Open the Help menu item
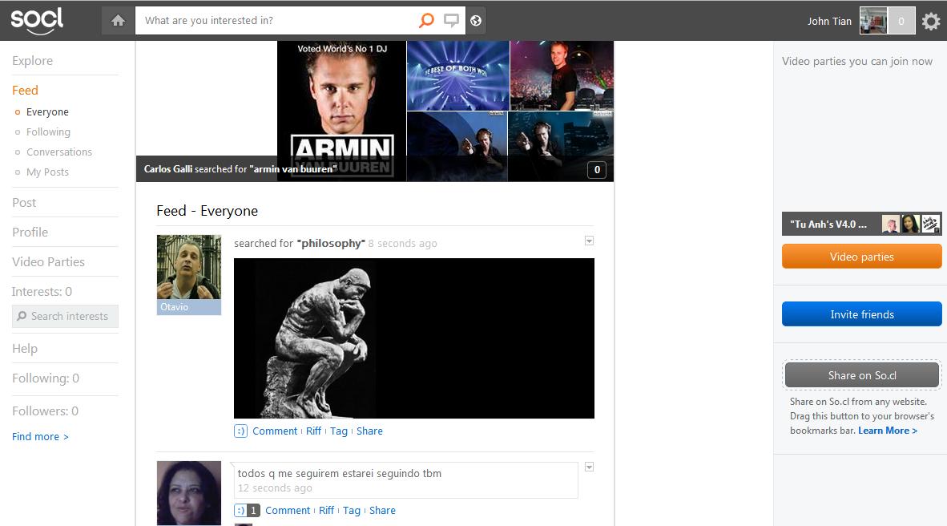The image size is (947, 526). click(x=25, y=348)
